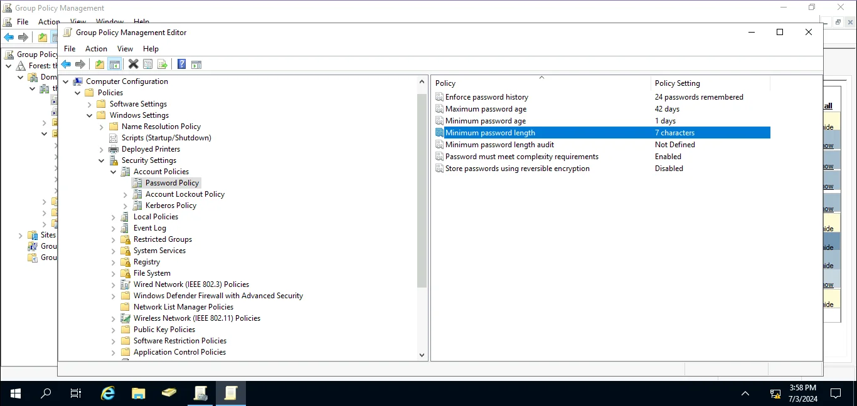Click the Deployed Printers icon in the tree

(x=114, y=149)
